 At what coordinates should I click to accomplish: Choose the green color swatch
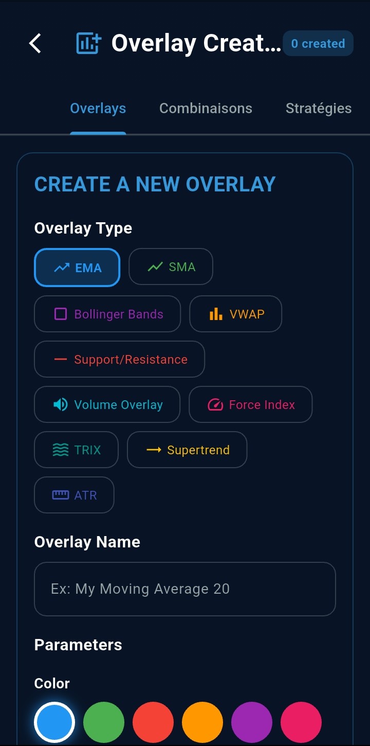click(x=104, y=722)
